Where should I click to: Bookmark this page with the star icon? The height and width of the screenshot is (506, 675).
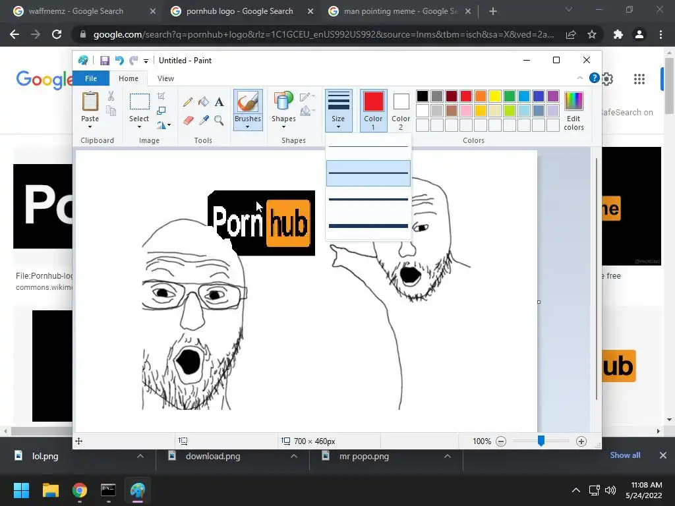tap(592, 34)
